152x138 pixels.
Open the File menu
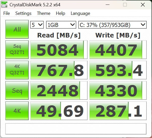point(7,13)
